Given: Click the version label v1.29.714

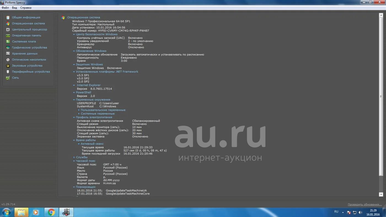Looking at the screenshot, I should coord(8,204).
